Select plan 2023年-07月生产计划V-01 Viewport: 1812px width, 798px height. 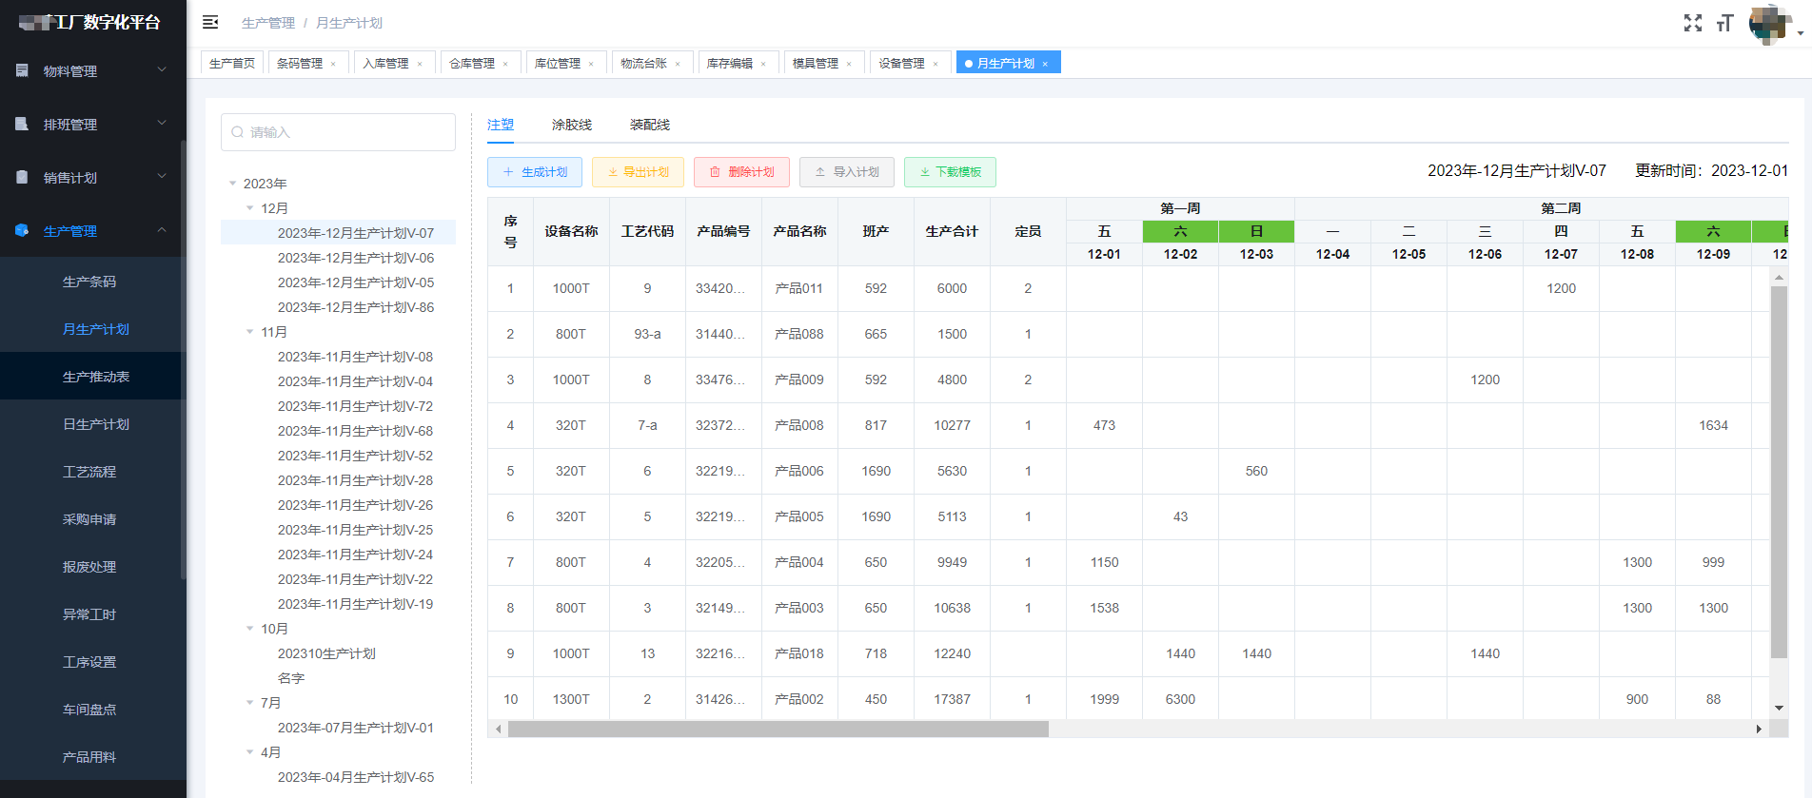(356, 728)
